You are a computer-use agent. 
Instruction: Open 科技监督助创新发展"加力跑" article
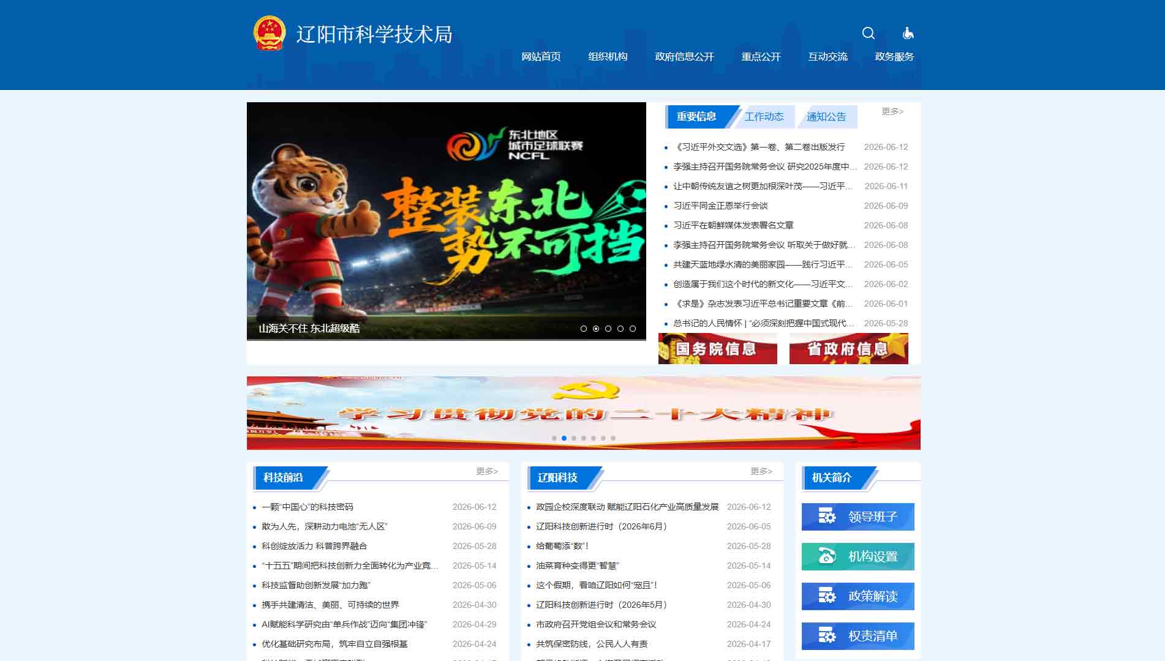point(316,585)
